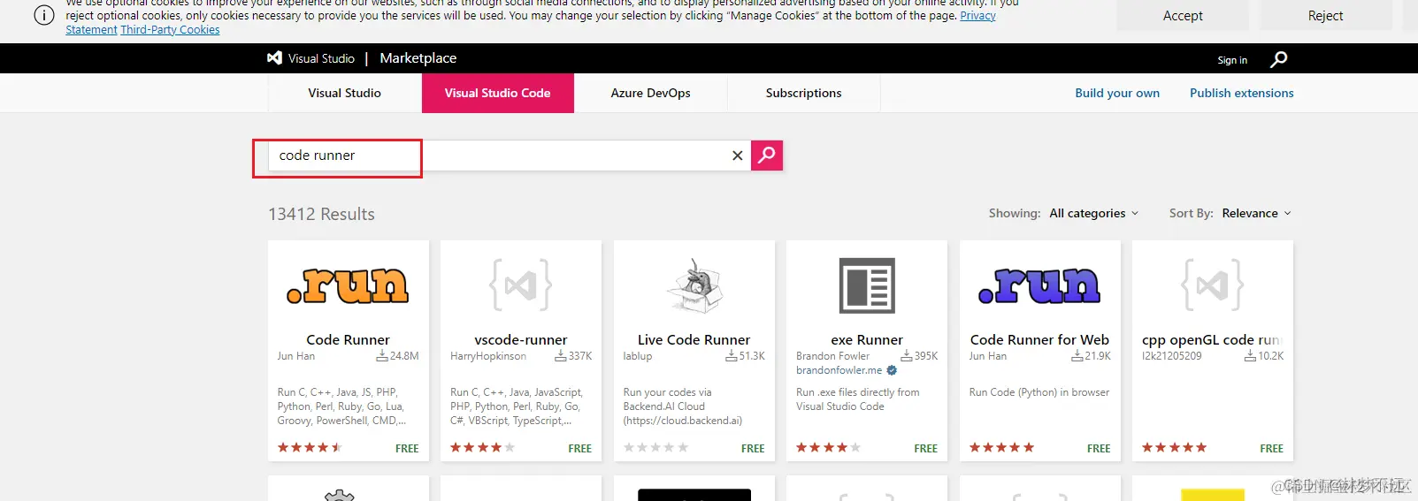This screenshot has height=501, width=1418.
Task: Select the Visual Studio Code tab
Action: click(498, 93)
